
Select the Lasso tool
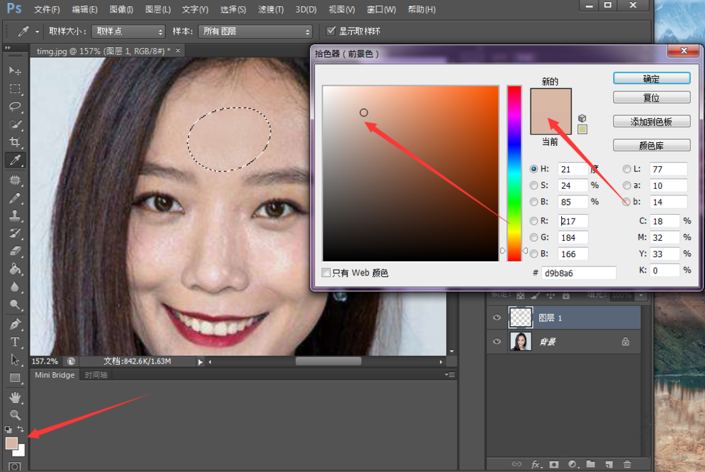click(15, 106)
